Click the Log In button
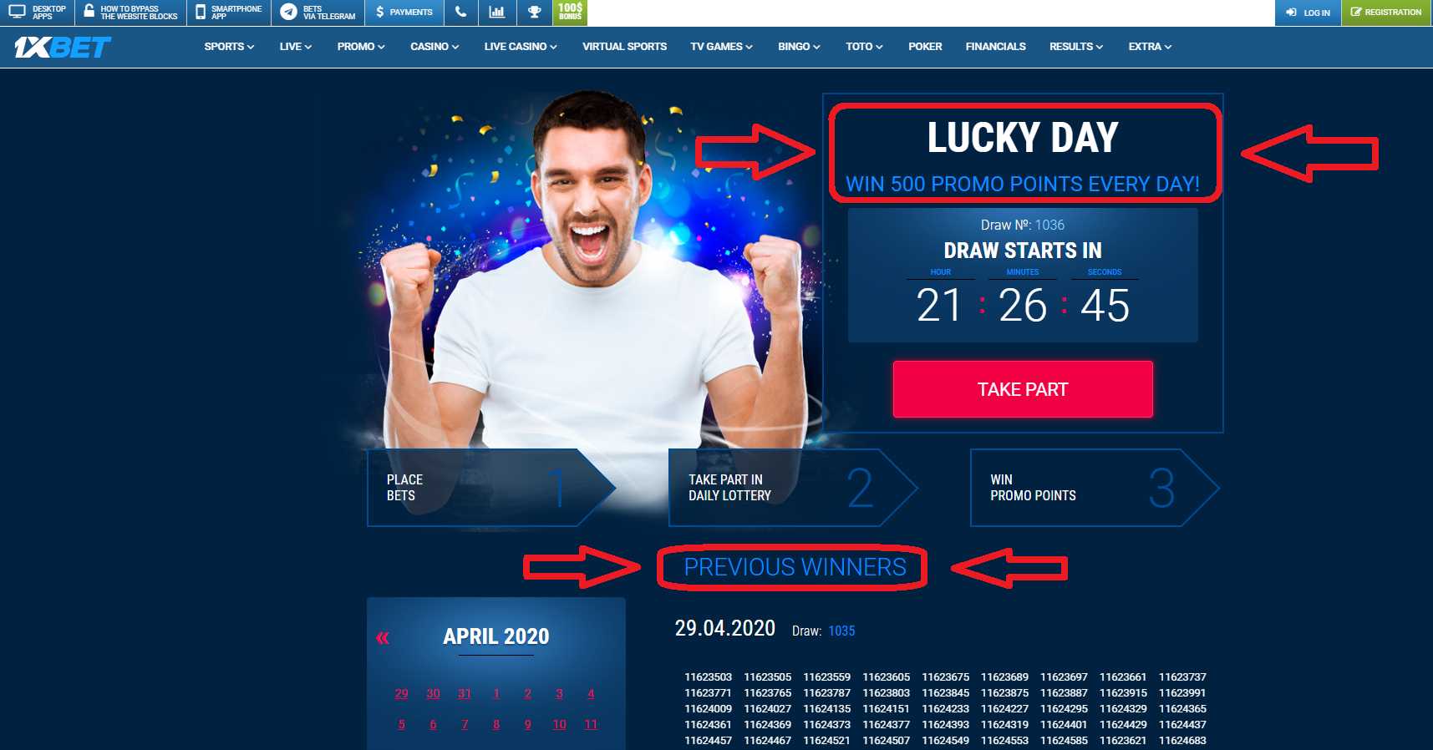 (1308, 13)
